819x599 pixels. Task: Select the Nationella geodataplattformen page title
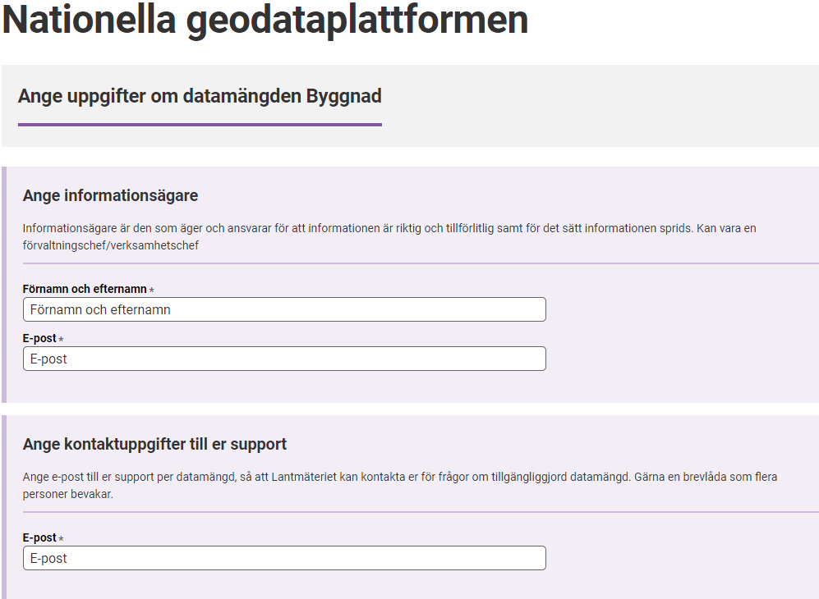[265, 20]
